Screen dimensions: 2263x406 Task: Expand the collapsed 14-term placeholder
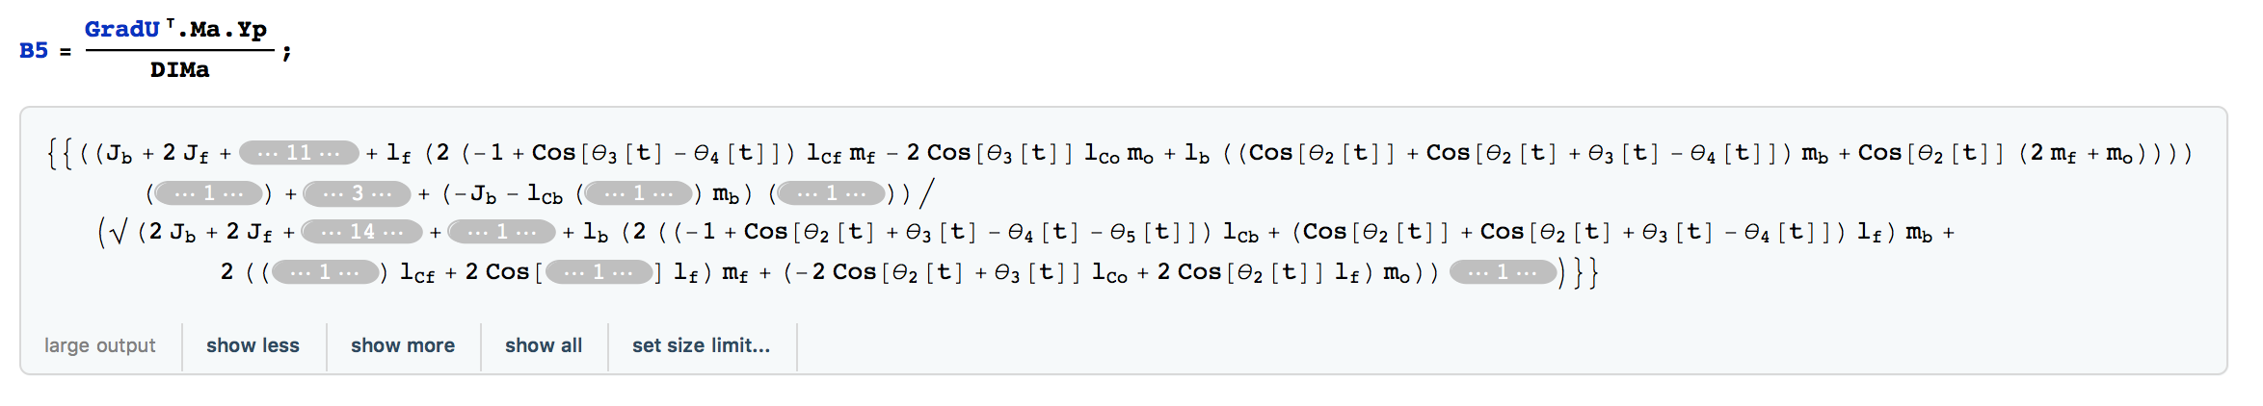tap(362, 232)
